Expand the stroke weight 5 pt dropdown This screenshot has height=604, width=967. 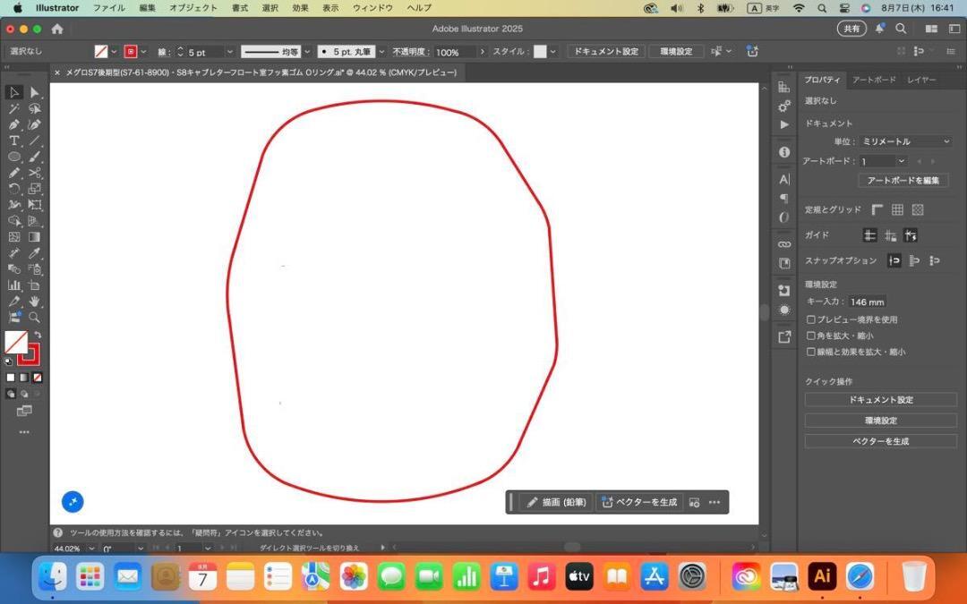coord(229,52)
